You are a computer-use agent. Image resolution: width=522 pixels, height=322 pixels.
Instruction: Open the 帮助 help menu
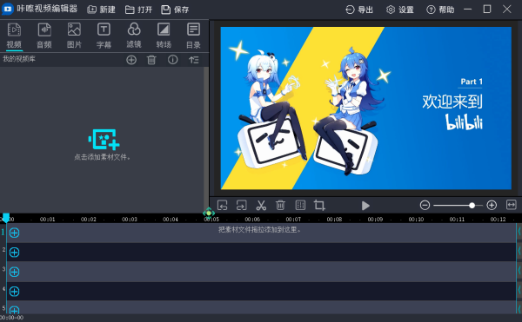[440, 10]
